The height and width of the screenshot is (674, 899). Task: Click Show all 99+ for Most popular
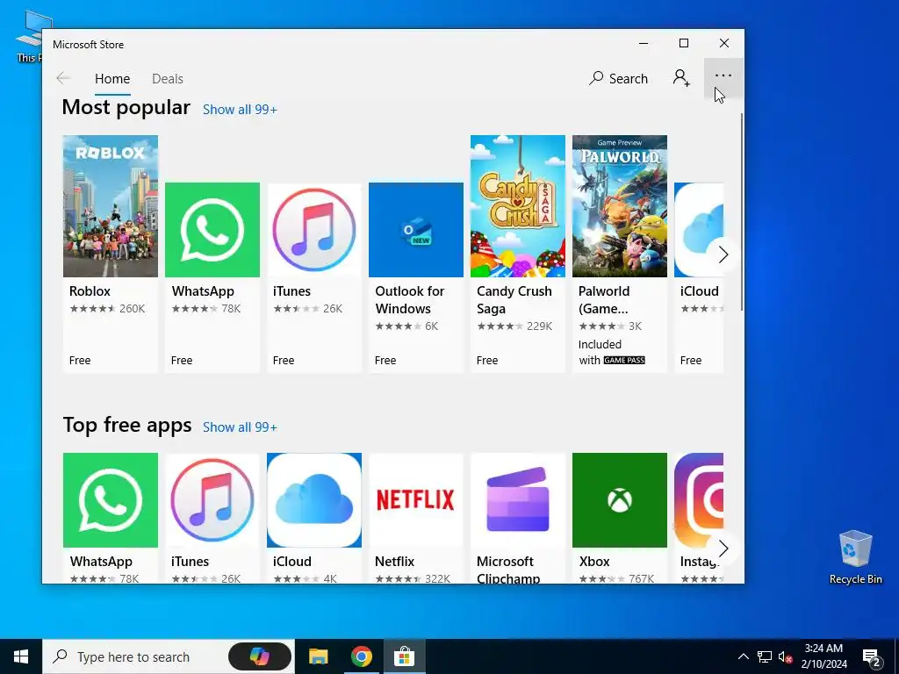(240, 110)
